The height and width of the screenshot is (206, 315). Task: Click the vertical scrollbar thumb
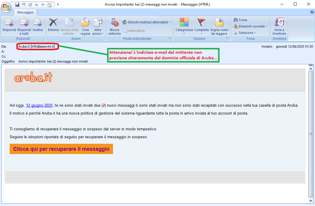click(x=311, y=134)
